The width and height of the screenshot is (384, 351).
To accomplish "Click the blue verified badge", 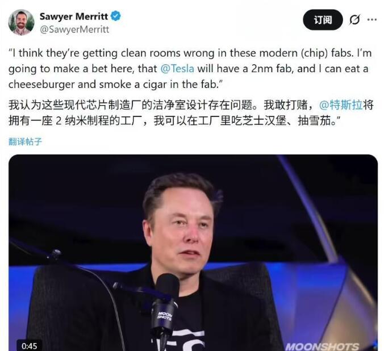I will click(115, 16).
